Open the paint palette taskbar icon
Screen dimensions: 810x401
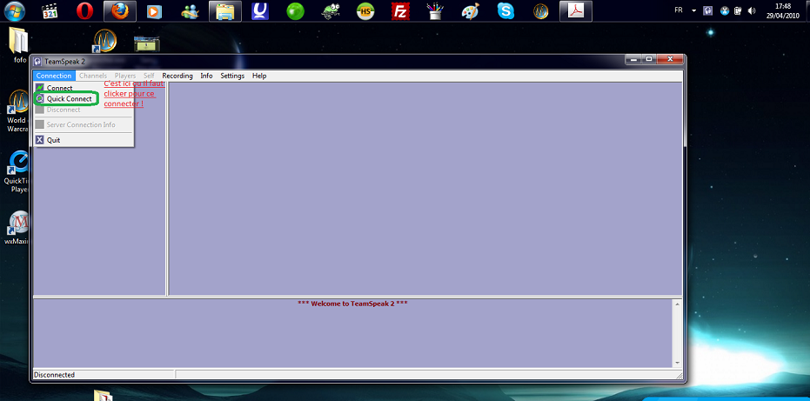[x=470, y=10]
